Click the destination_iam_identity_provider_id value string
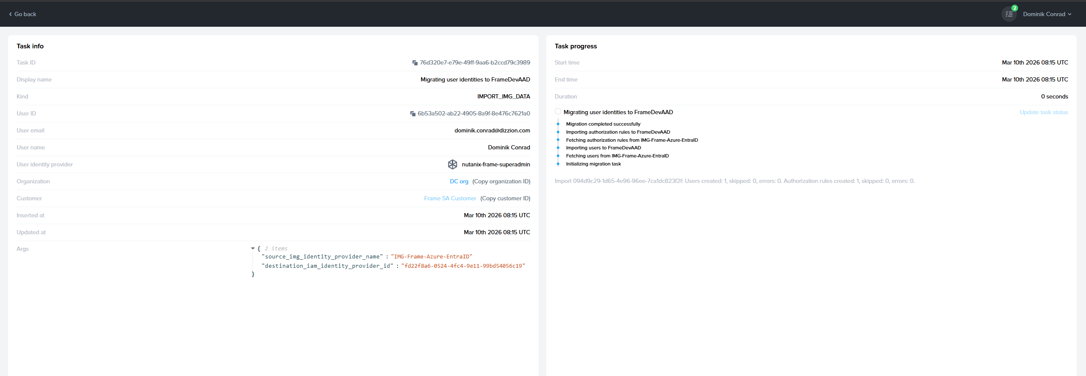The image size is (1086, 376). click(463, 266)
